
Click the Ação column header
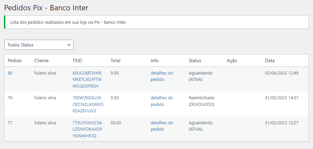click(x=232, y=60)
